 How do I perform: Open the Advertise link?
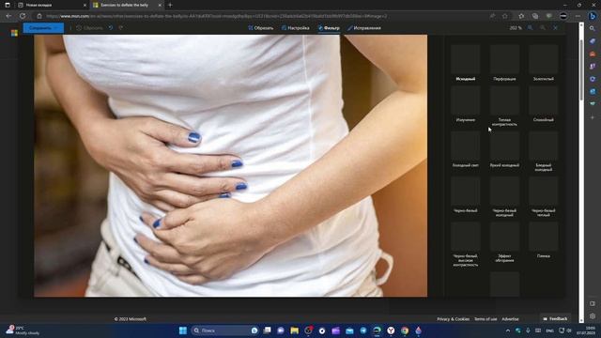[x=510, y=319]
